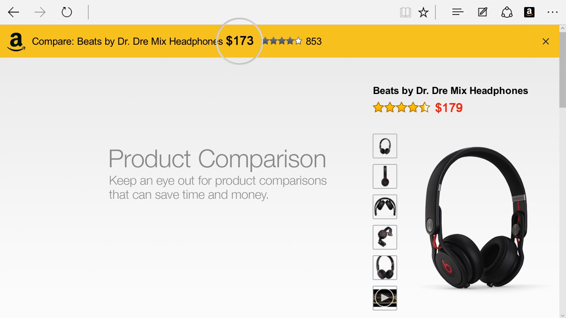Click the $173 comparison price
This screenshot has width=566, height=318.
tap(239, 41)
